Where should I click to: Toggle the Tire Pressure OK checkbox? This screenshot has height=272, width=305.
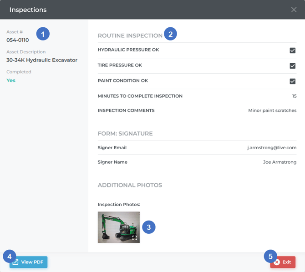293,66
